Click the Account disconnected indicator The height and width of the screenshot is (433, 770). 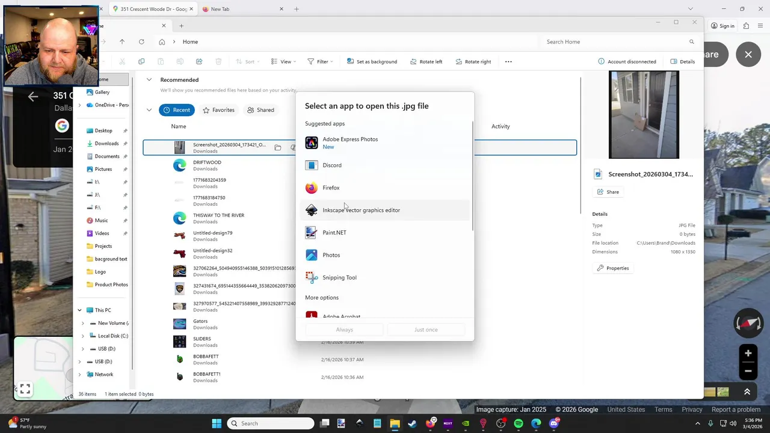pos(627,61)
